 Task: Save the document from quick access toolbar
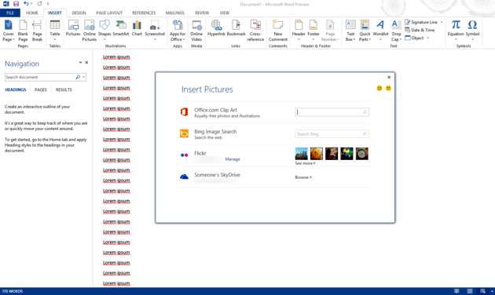[16, 4]
